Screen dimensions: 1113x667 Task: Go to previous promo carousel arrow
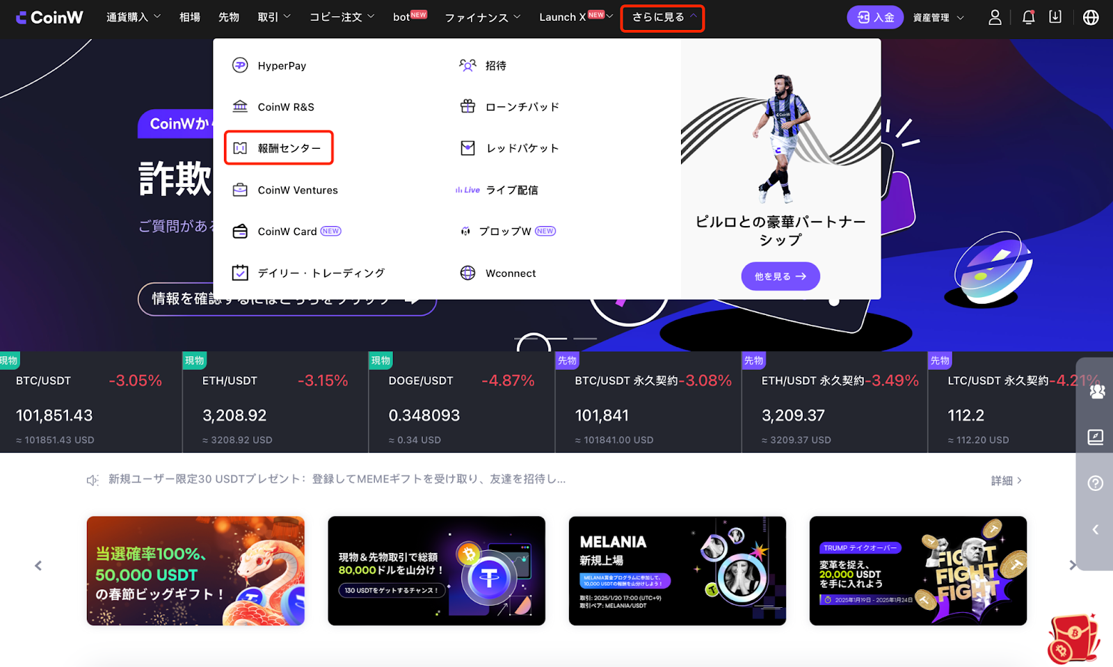point(38,565)
